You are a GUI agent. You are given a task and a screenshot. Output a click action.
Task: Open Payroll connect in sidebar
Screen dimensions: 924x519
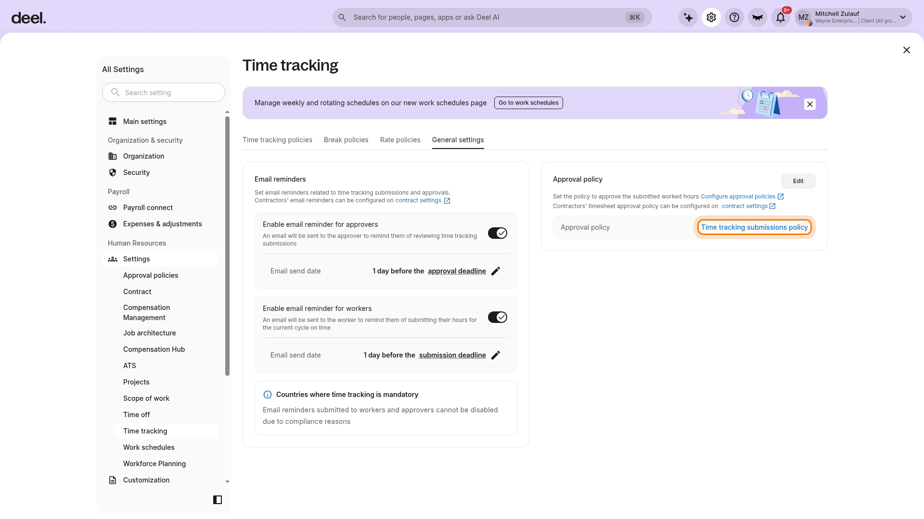coord(160,208)
